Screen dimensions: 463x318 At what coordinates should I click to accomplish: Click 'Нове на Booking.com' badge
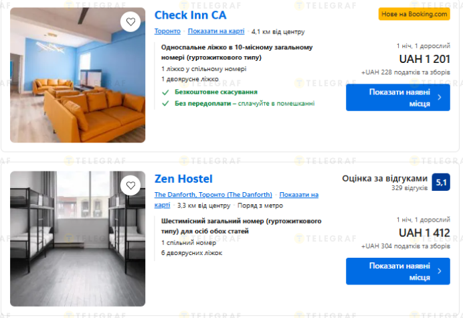click(414, 14)
